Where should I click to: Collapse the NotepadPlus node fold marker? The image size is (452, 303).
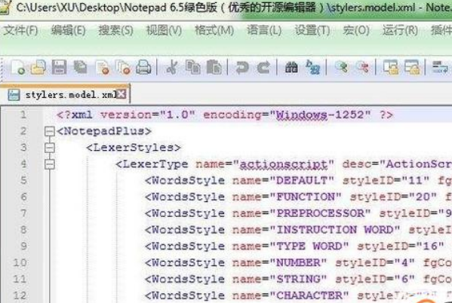(x=50, y=131)
